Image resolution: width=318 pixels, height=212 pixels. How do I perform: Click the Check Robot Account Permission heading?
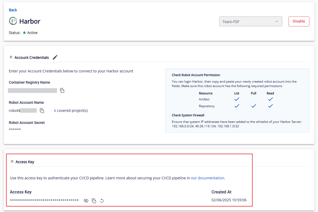(196, 75)
